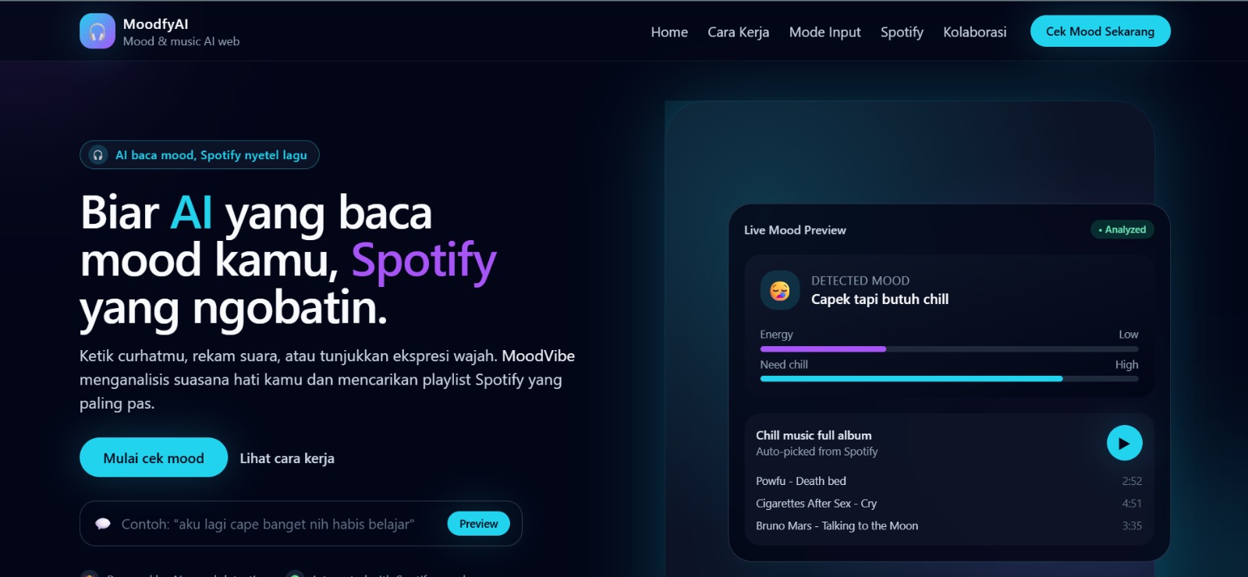The image size is (1248, 577).
Task: Open the Home navigation link
Action: click(669, 32)
